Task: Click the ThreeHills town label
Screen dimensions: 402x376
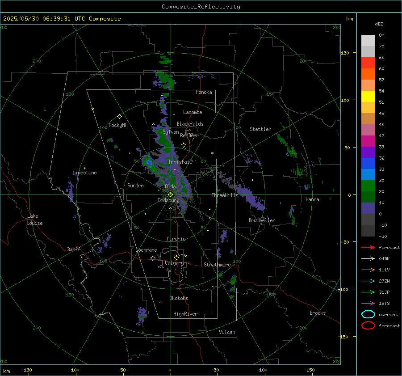Action: pos(225,195)
